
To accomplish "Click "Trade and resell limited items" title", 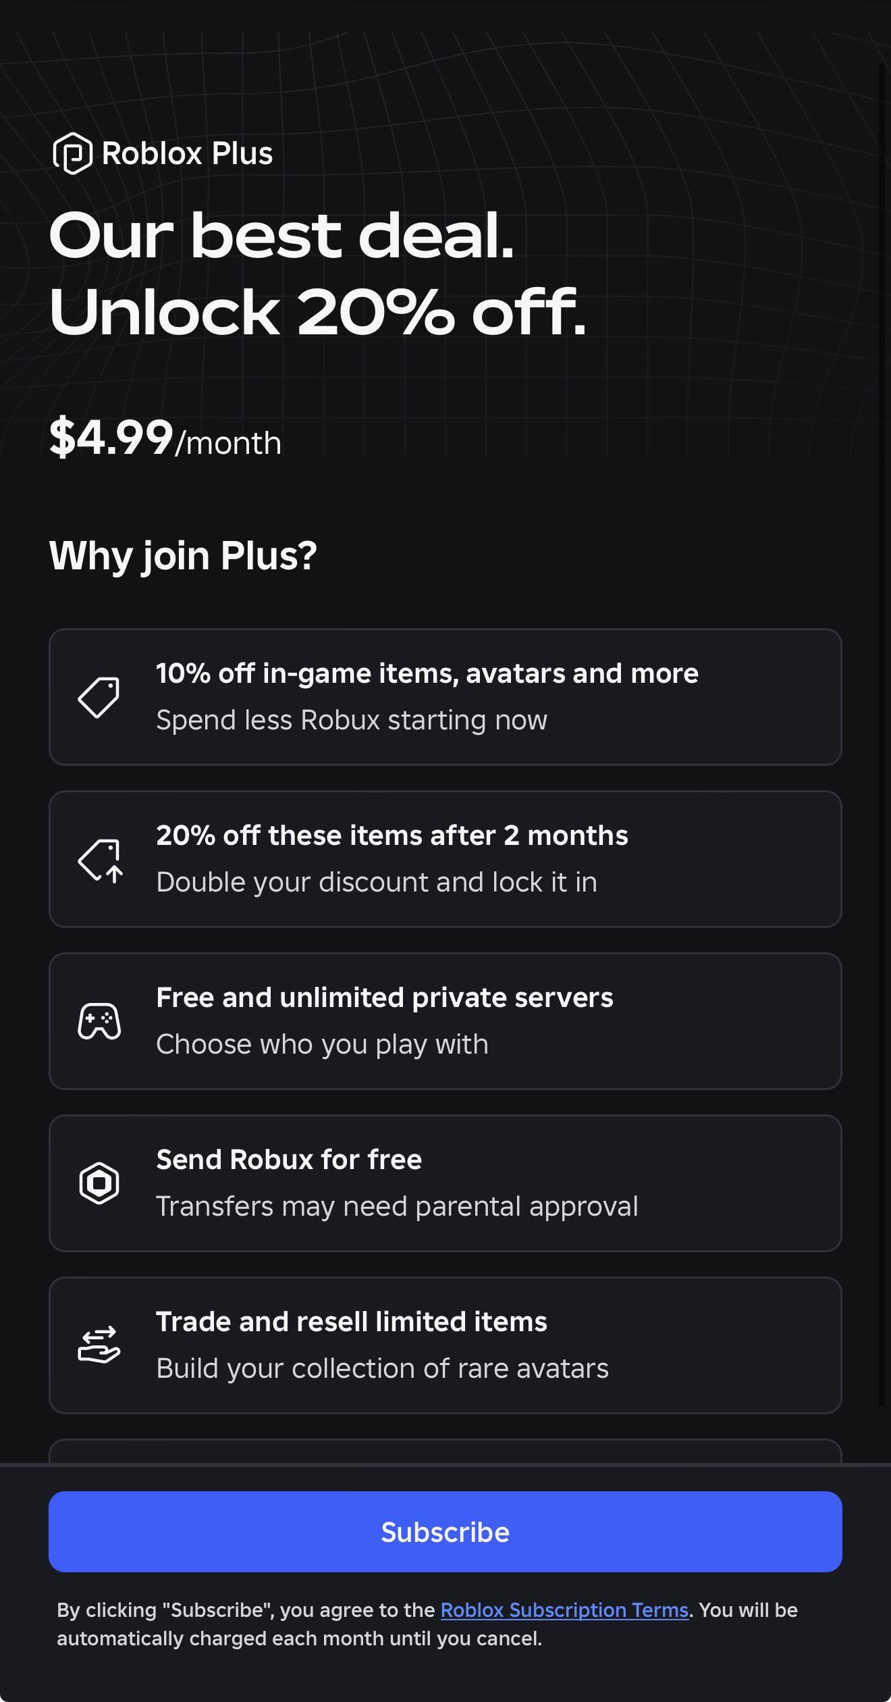I will (351, 1322).
